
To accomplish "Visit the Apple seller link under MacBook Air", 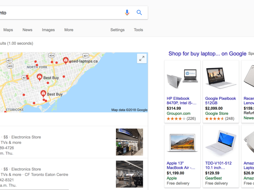I will [172, 178].
